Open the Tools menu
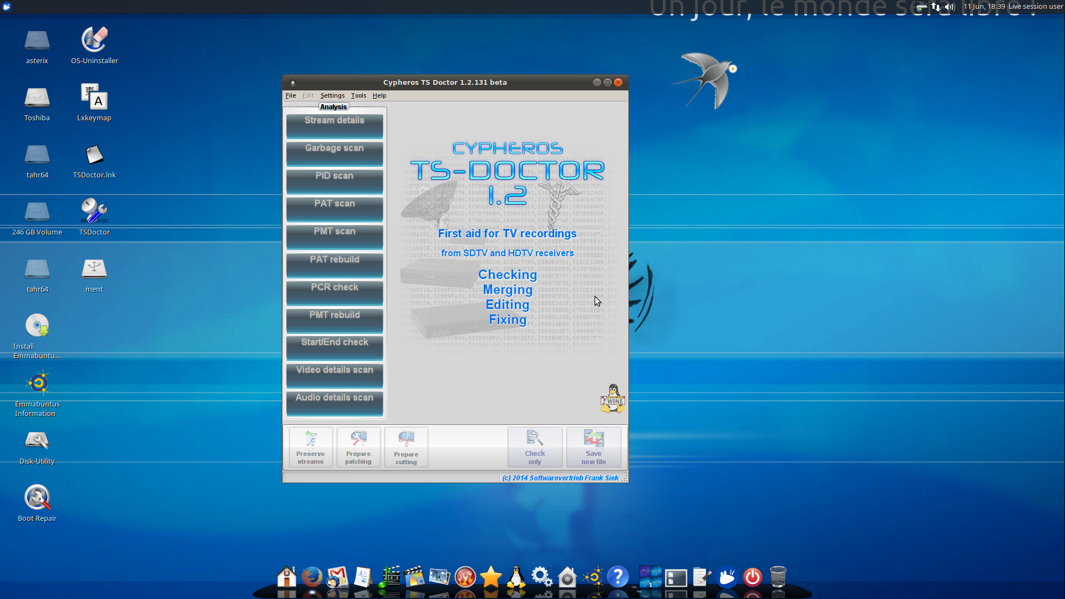Image resolution: width=1065 pixels, height=599 pixels. (x=358, y=95)
